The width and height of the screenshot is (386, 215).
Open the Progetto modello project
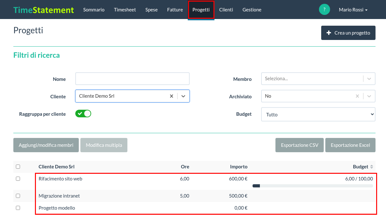(x=57, y=208)
